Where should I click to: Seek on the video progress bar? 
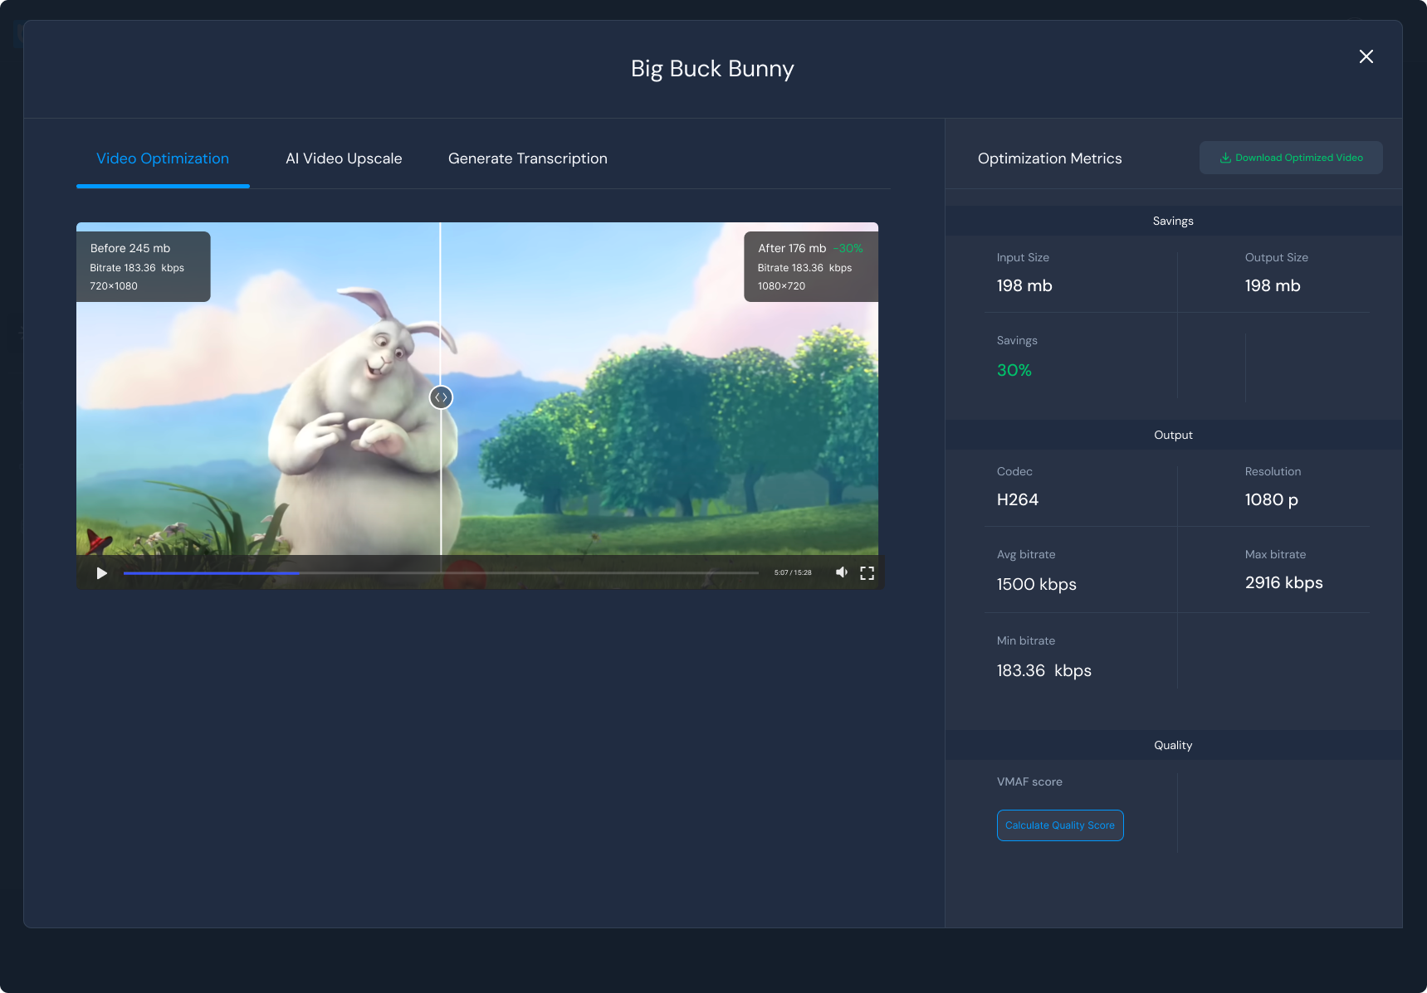tap(440, 572)
